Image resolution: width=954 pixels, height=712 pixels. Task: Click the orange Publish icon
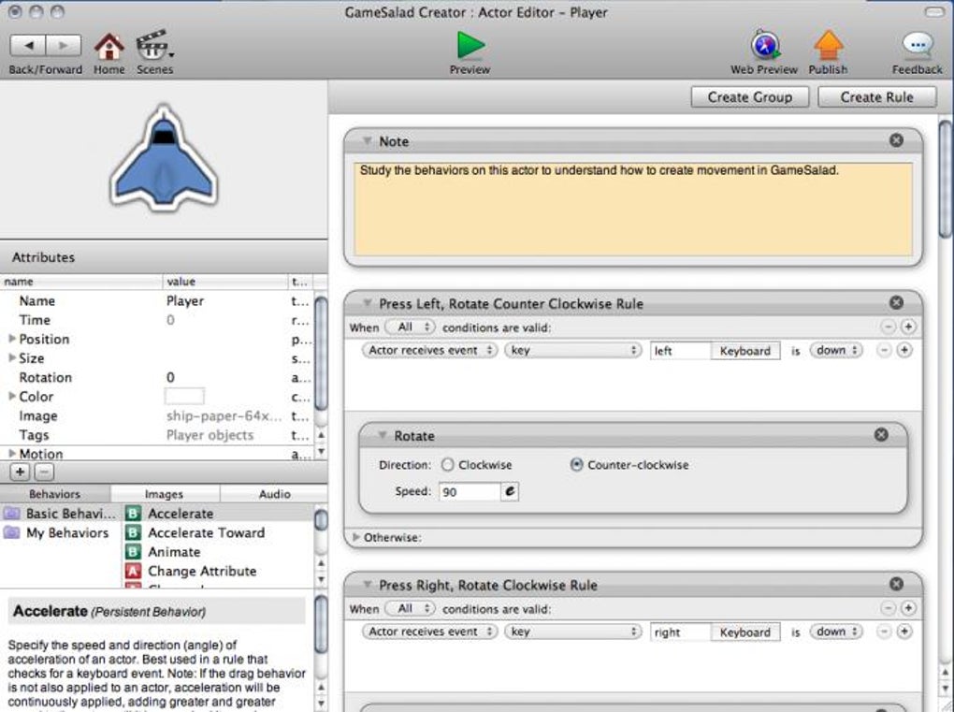pyautogui.click(x=827, y=44)
